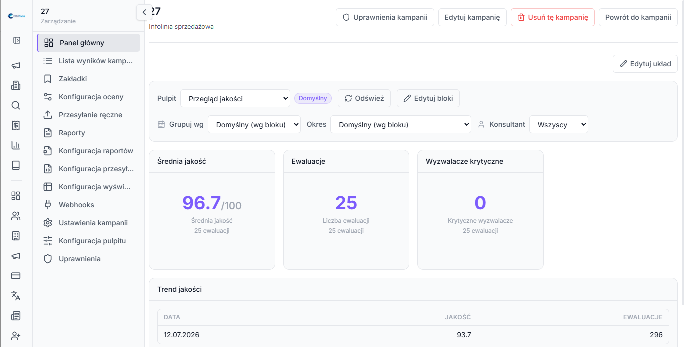
Task: Open Lista wyników kampanii menu item
Action: tap(89, 61)
